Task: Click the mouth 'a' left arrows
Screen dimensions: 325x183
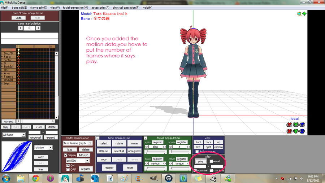Action: pyautogui.click(x=171, y=147)
